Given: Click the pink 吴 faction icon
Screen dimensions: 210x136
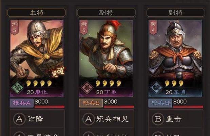Looking at the screenshot, I should pyautogui.click(x=87, y=88).
